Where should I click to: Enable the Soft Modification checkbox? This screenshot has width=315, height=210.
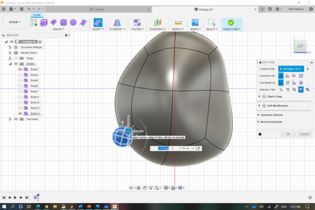[x=264, y=106]
